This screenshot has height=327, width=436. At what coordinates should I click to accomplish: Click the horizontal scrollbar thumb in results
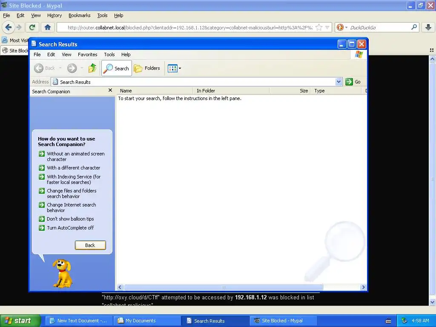point(223,287)
